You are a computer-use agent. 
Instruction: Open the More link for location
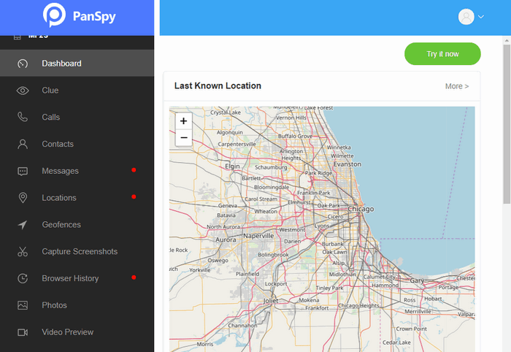pos(457,86)
